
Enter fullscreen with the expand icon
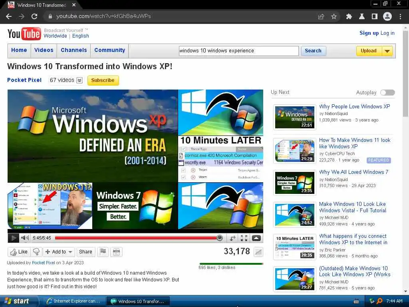[x=244, y=238]
